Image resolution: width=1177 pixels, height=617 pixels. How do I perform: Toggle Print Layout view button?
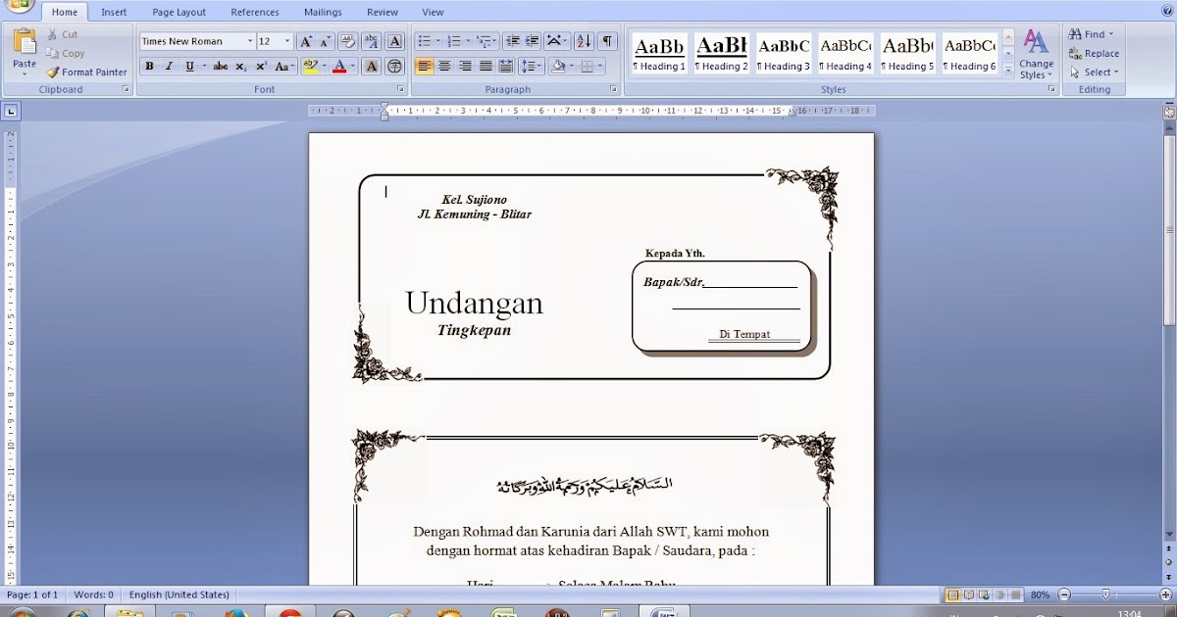(x=952, y=594)
